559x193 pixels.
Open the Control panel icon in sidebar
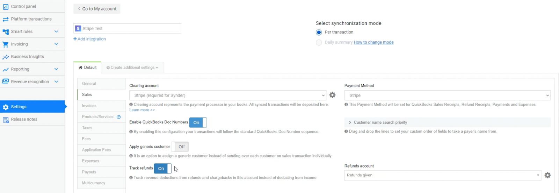[6, 7]
